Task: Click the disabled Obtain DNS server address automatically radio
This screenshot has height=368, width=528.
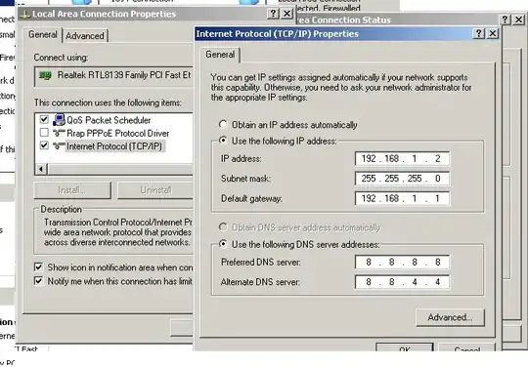Action: point(223,227)
